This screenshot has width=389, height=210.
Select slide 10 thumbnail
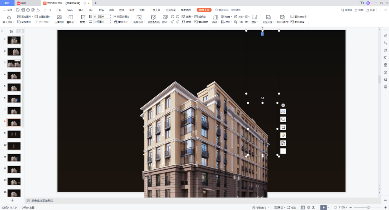(x=14, y=146)
